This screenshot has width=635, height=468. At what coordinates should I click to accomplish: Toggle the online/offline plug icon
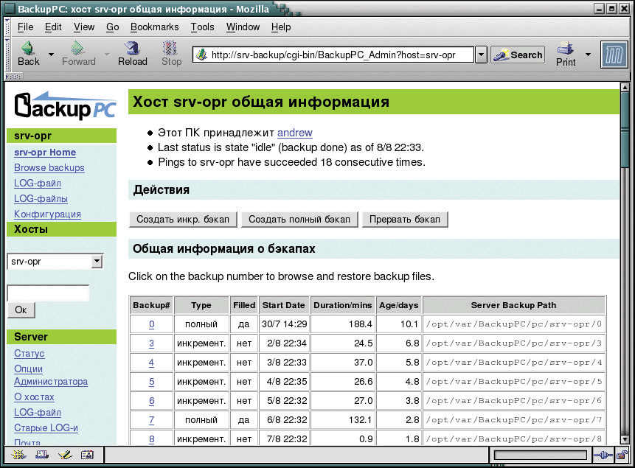click(x=603, y=455)
